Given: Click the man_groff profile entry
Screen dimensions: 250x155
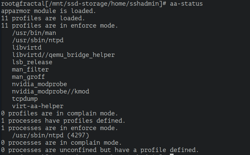Looking at the screenshot, I should (x=28, y=77).
